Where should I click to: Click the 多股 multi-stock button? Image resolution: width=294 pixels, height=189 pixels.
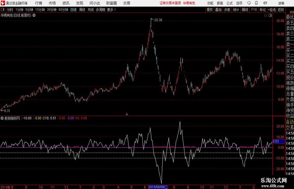(x=227, y=10)
